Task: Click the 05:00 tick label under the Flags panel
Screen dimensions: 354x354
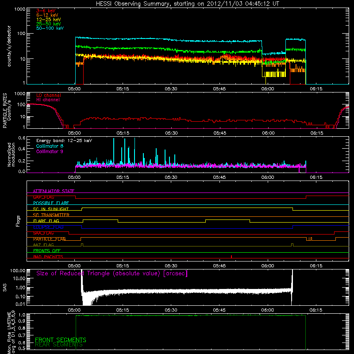Action: (74, 266)
